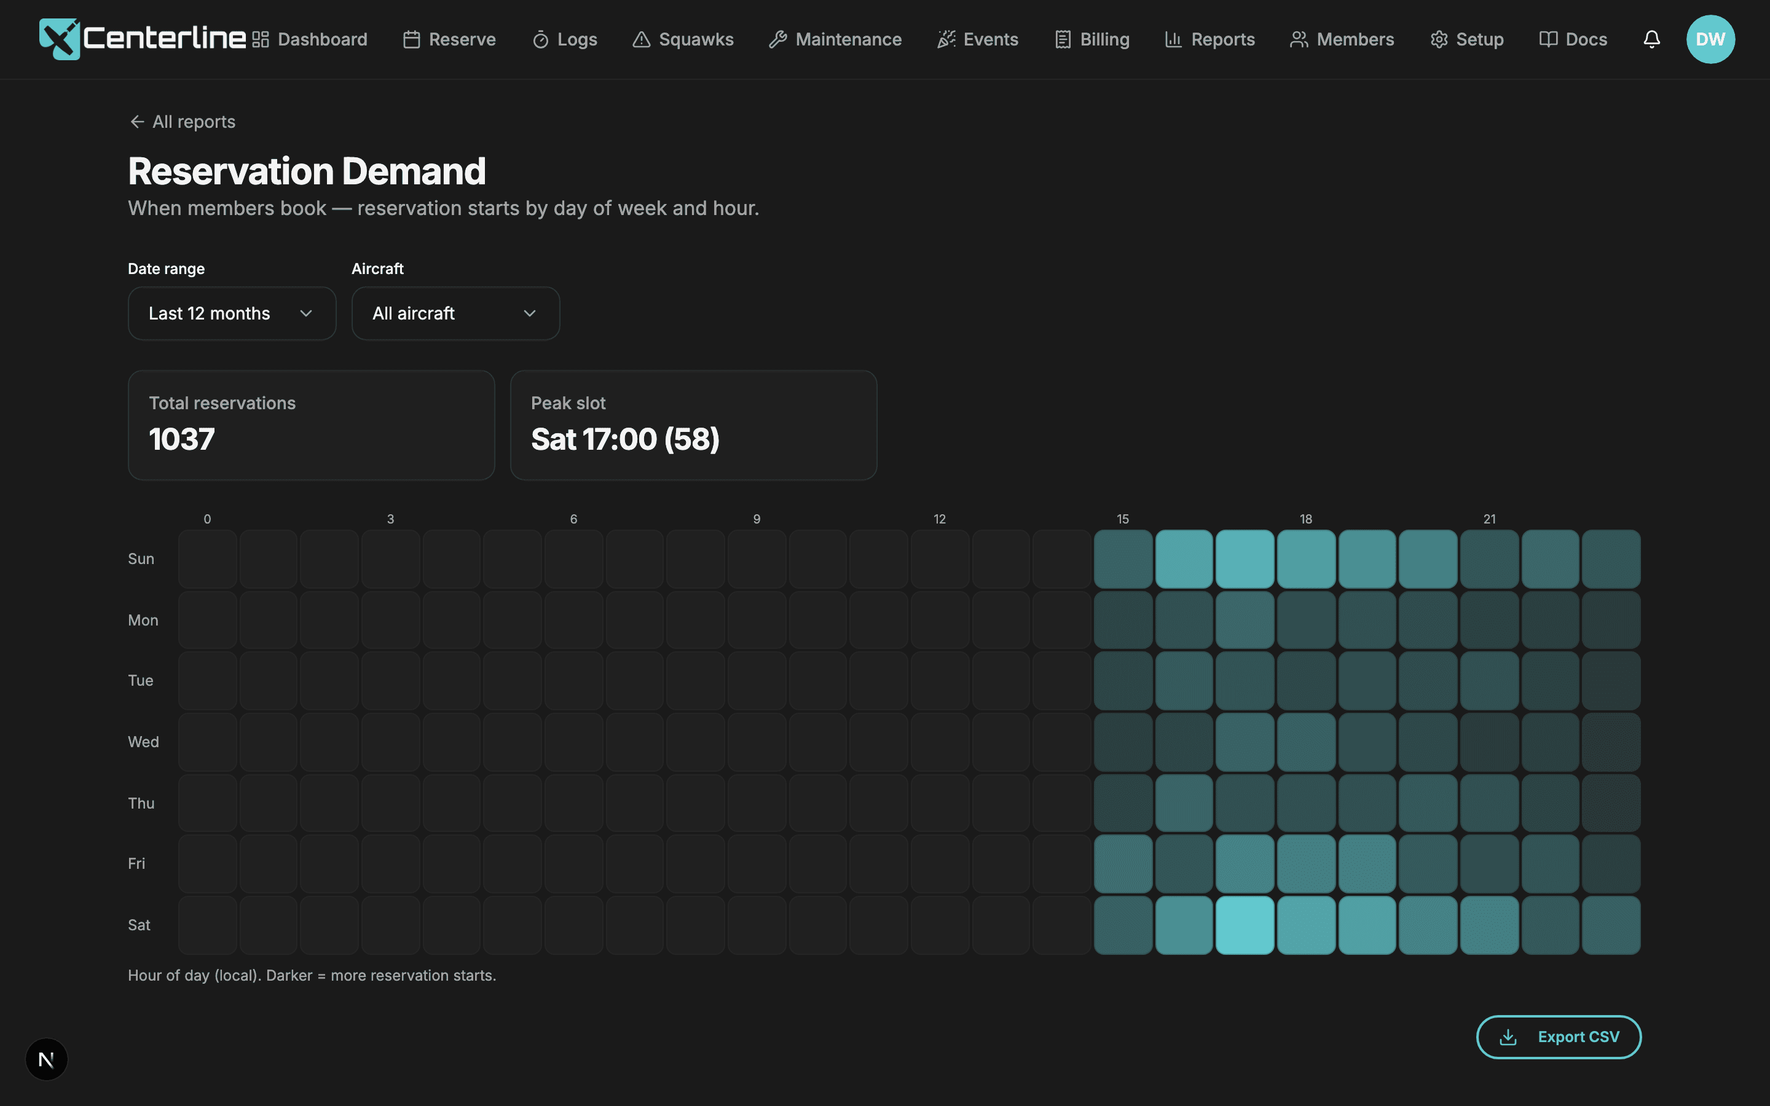Click the Maintenance wrench icon
Viewport: 1770px width, 1106px height.
pos(778,39)
